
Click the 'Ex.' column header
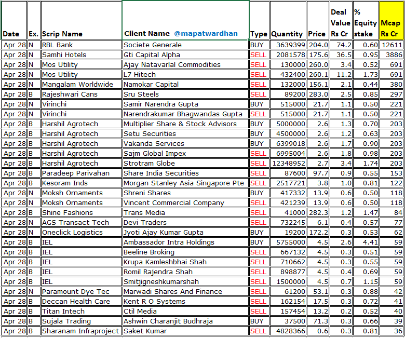[x=34, y=20]
